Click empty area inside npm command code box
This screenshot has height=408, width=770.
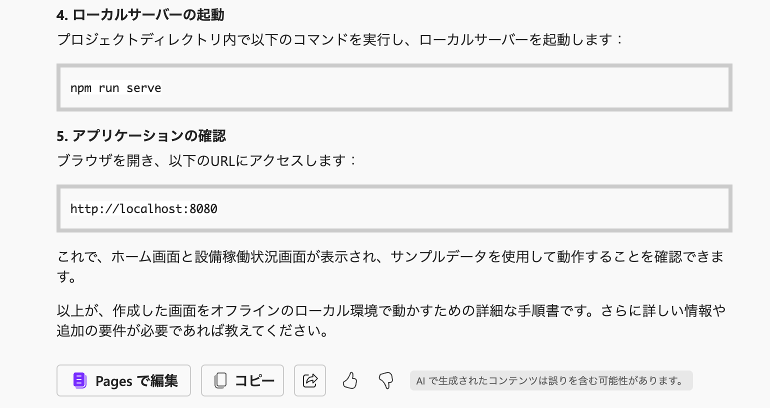[x=445, y=88]
